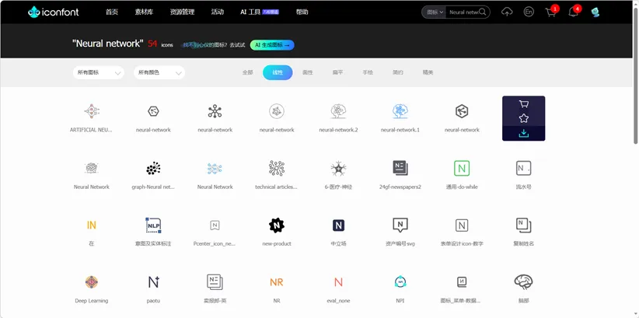
Task: Open the 所有图标 dropdown
Action: (x=98, y=72)
